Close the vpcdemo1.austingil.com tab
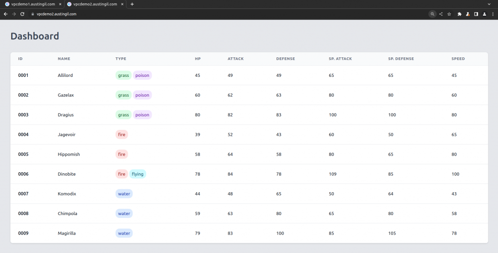This screenshot has width=498, height=253. [x=60, y=4]
